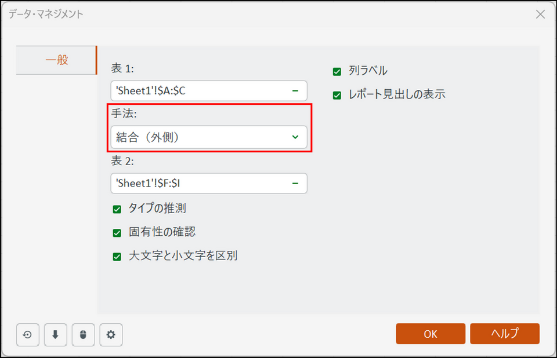
Task: Click the ヘルプ button
Action: point(505,334)
